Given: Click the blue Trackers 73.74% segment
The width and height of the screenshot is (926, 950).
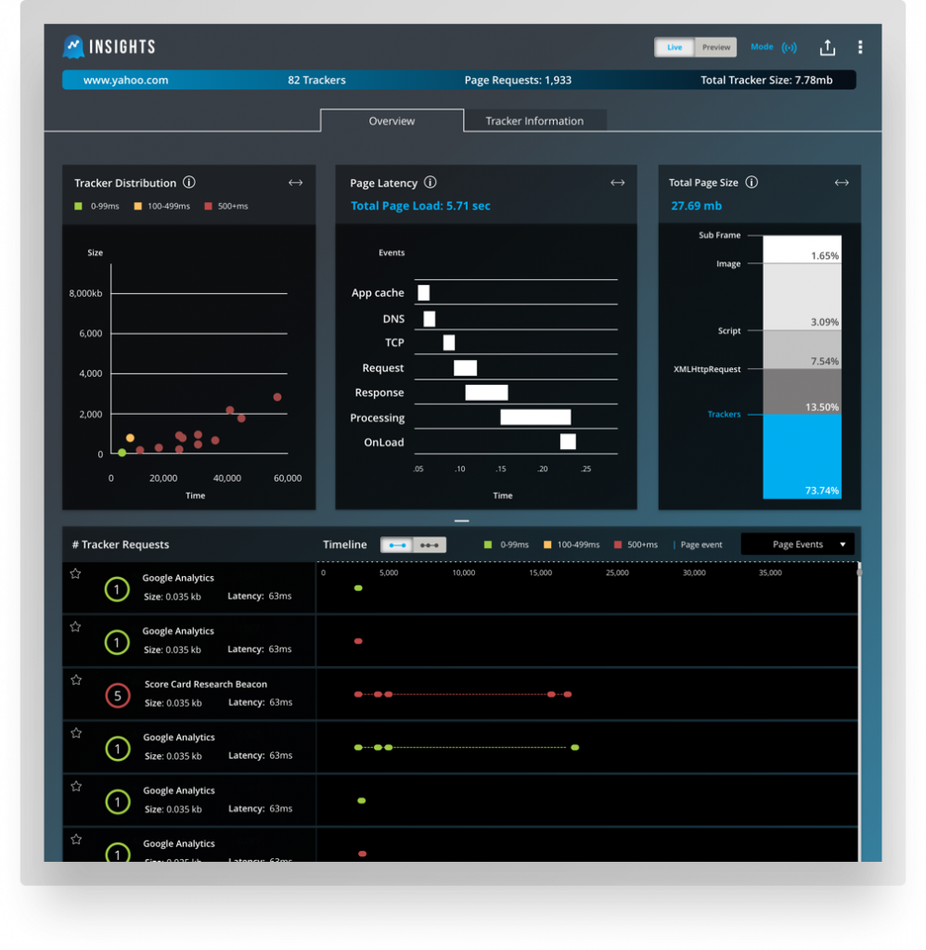Looking at the screenshot, I should [802, 456].
